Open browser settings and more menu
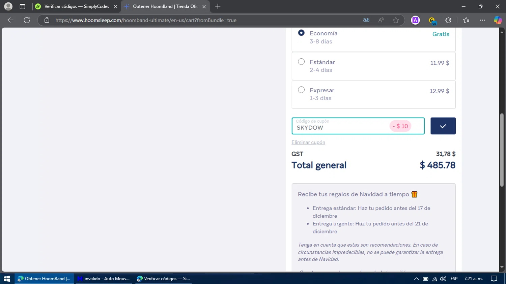The height and width of the screenshot is (284, 506). tap(482, 20)
